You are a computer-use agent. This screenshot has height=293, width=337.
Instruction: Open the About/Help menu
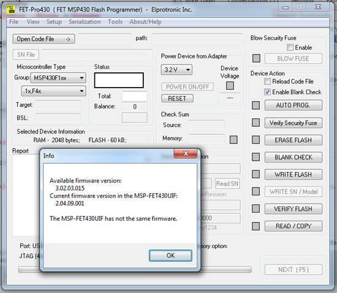click(x=145, y=21)
